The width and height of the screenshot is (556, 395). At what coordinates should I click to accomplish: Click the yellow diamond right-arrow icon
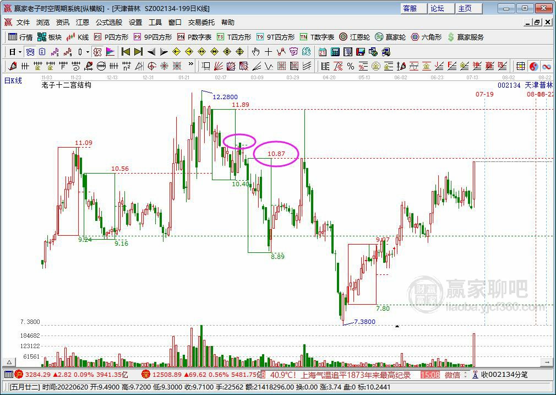tap(189, 52)
